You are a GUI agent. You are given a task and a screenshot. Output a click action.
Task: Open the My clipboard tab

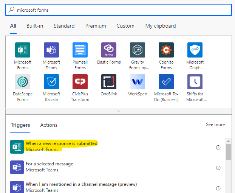tap(161, 26)
